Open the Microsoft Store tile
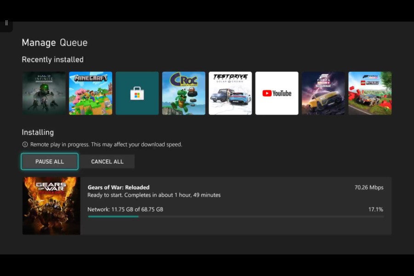The image size is (414, 276). coord(137,92)
